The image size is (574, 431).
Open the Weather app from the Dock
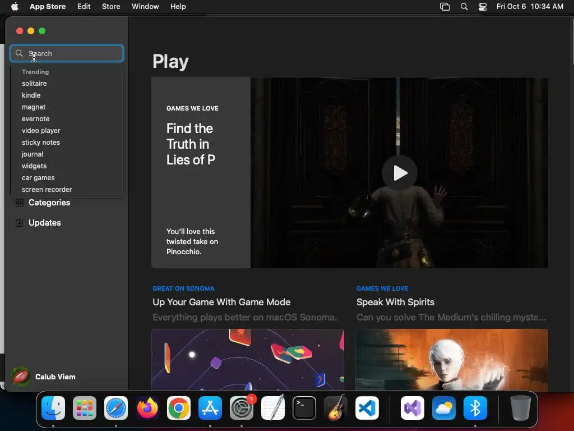pyautogui.click(x=444, y=408)
